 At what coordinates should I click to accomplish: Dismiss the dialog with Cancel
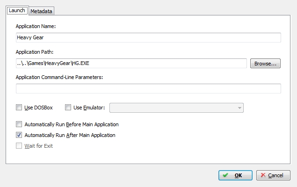pyautogui.click(x=273, y=175)
